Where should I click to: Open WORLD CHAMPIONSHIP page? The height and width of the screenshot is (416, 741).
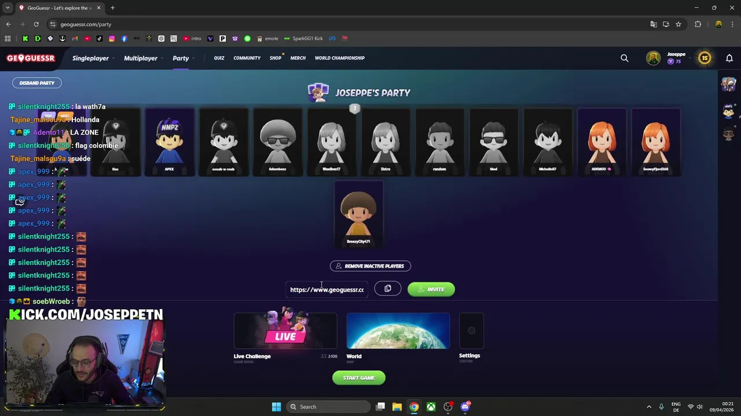pyautogui.click(x=340, y=58)
